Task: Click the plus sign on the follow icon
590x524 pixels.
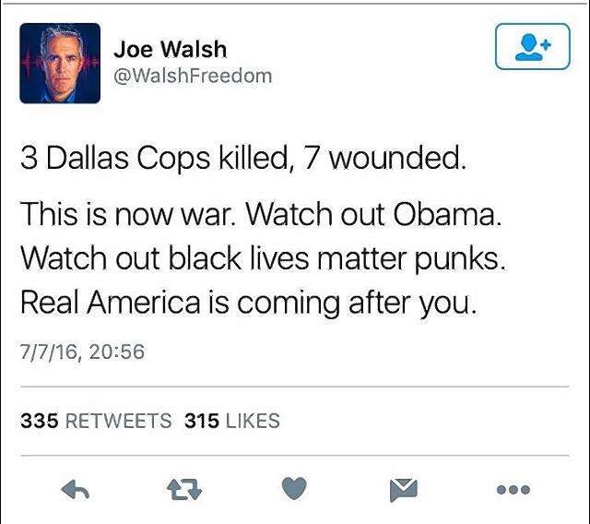Action: click(x=547, y=45)
